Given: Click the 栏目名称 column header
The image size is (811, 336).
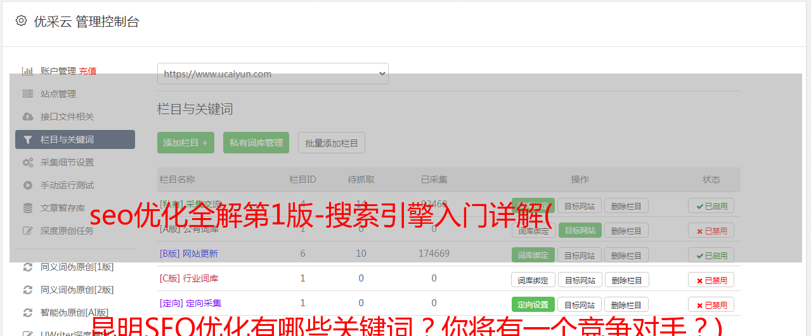Looking at the screenshot, I should click(177, 179).
